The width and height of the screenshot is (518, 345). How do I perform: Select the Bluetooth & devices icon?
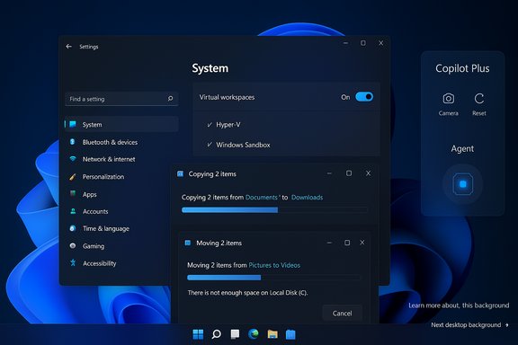point(72,142)
